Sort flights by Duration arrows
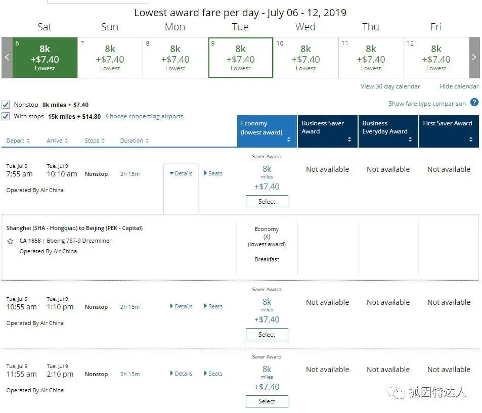482x413 pixels. coord(147,141)
